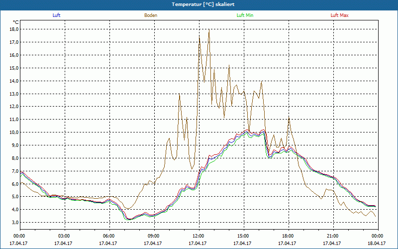This screenshot has height=249, width=398.
Task: Click the 15:00 time axis label
Action: [244, 236]
